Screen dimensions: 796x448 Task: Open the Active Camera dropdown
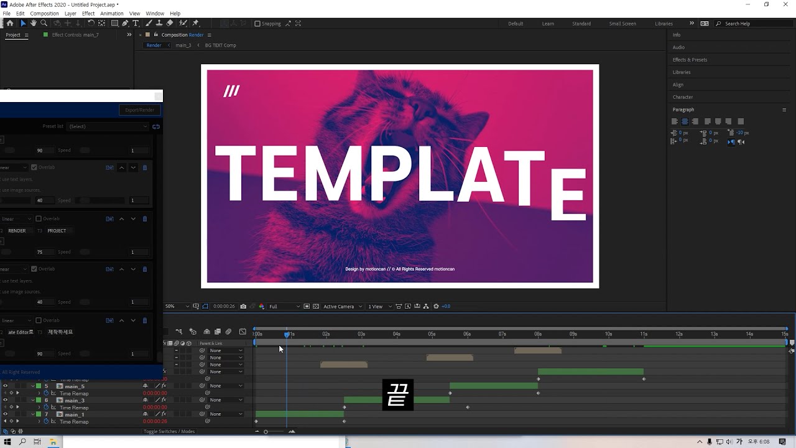pos(341,306)
